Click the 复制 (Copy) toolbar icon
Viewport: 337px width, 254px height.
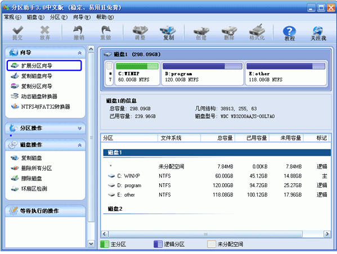pyautogui.click(x=168, y=33)
